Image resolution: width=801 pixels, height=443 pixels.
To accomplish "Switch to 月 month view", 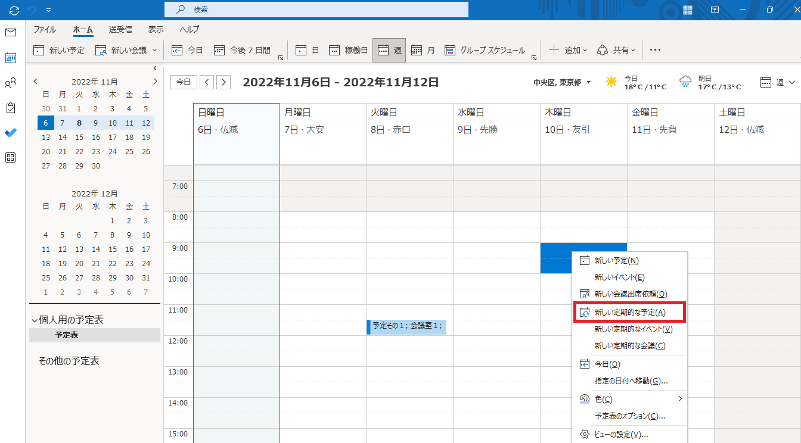I will [x=423, y=51].
